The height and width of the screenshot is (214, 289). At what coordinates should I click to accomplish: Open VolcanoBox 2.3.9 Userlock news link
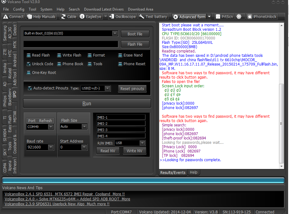click(57, 204)
